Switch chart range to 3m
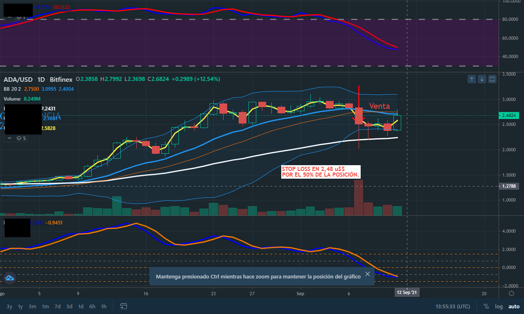Viewport: 524px width, 314px height. coord(32,306)
